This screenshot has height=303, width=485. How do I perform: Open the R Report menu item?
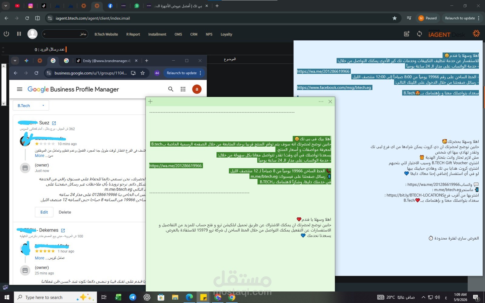pyautogui.click(x=133, y=34)
